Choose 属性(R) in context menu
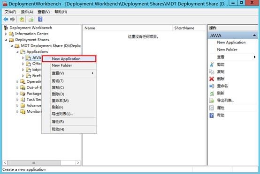Image resolution: width=260 pixels, height=174 pixels. (x=69, y=122)
